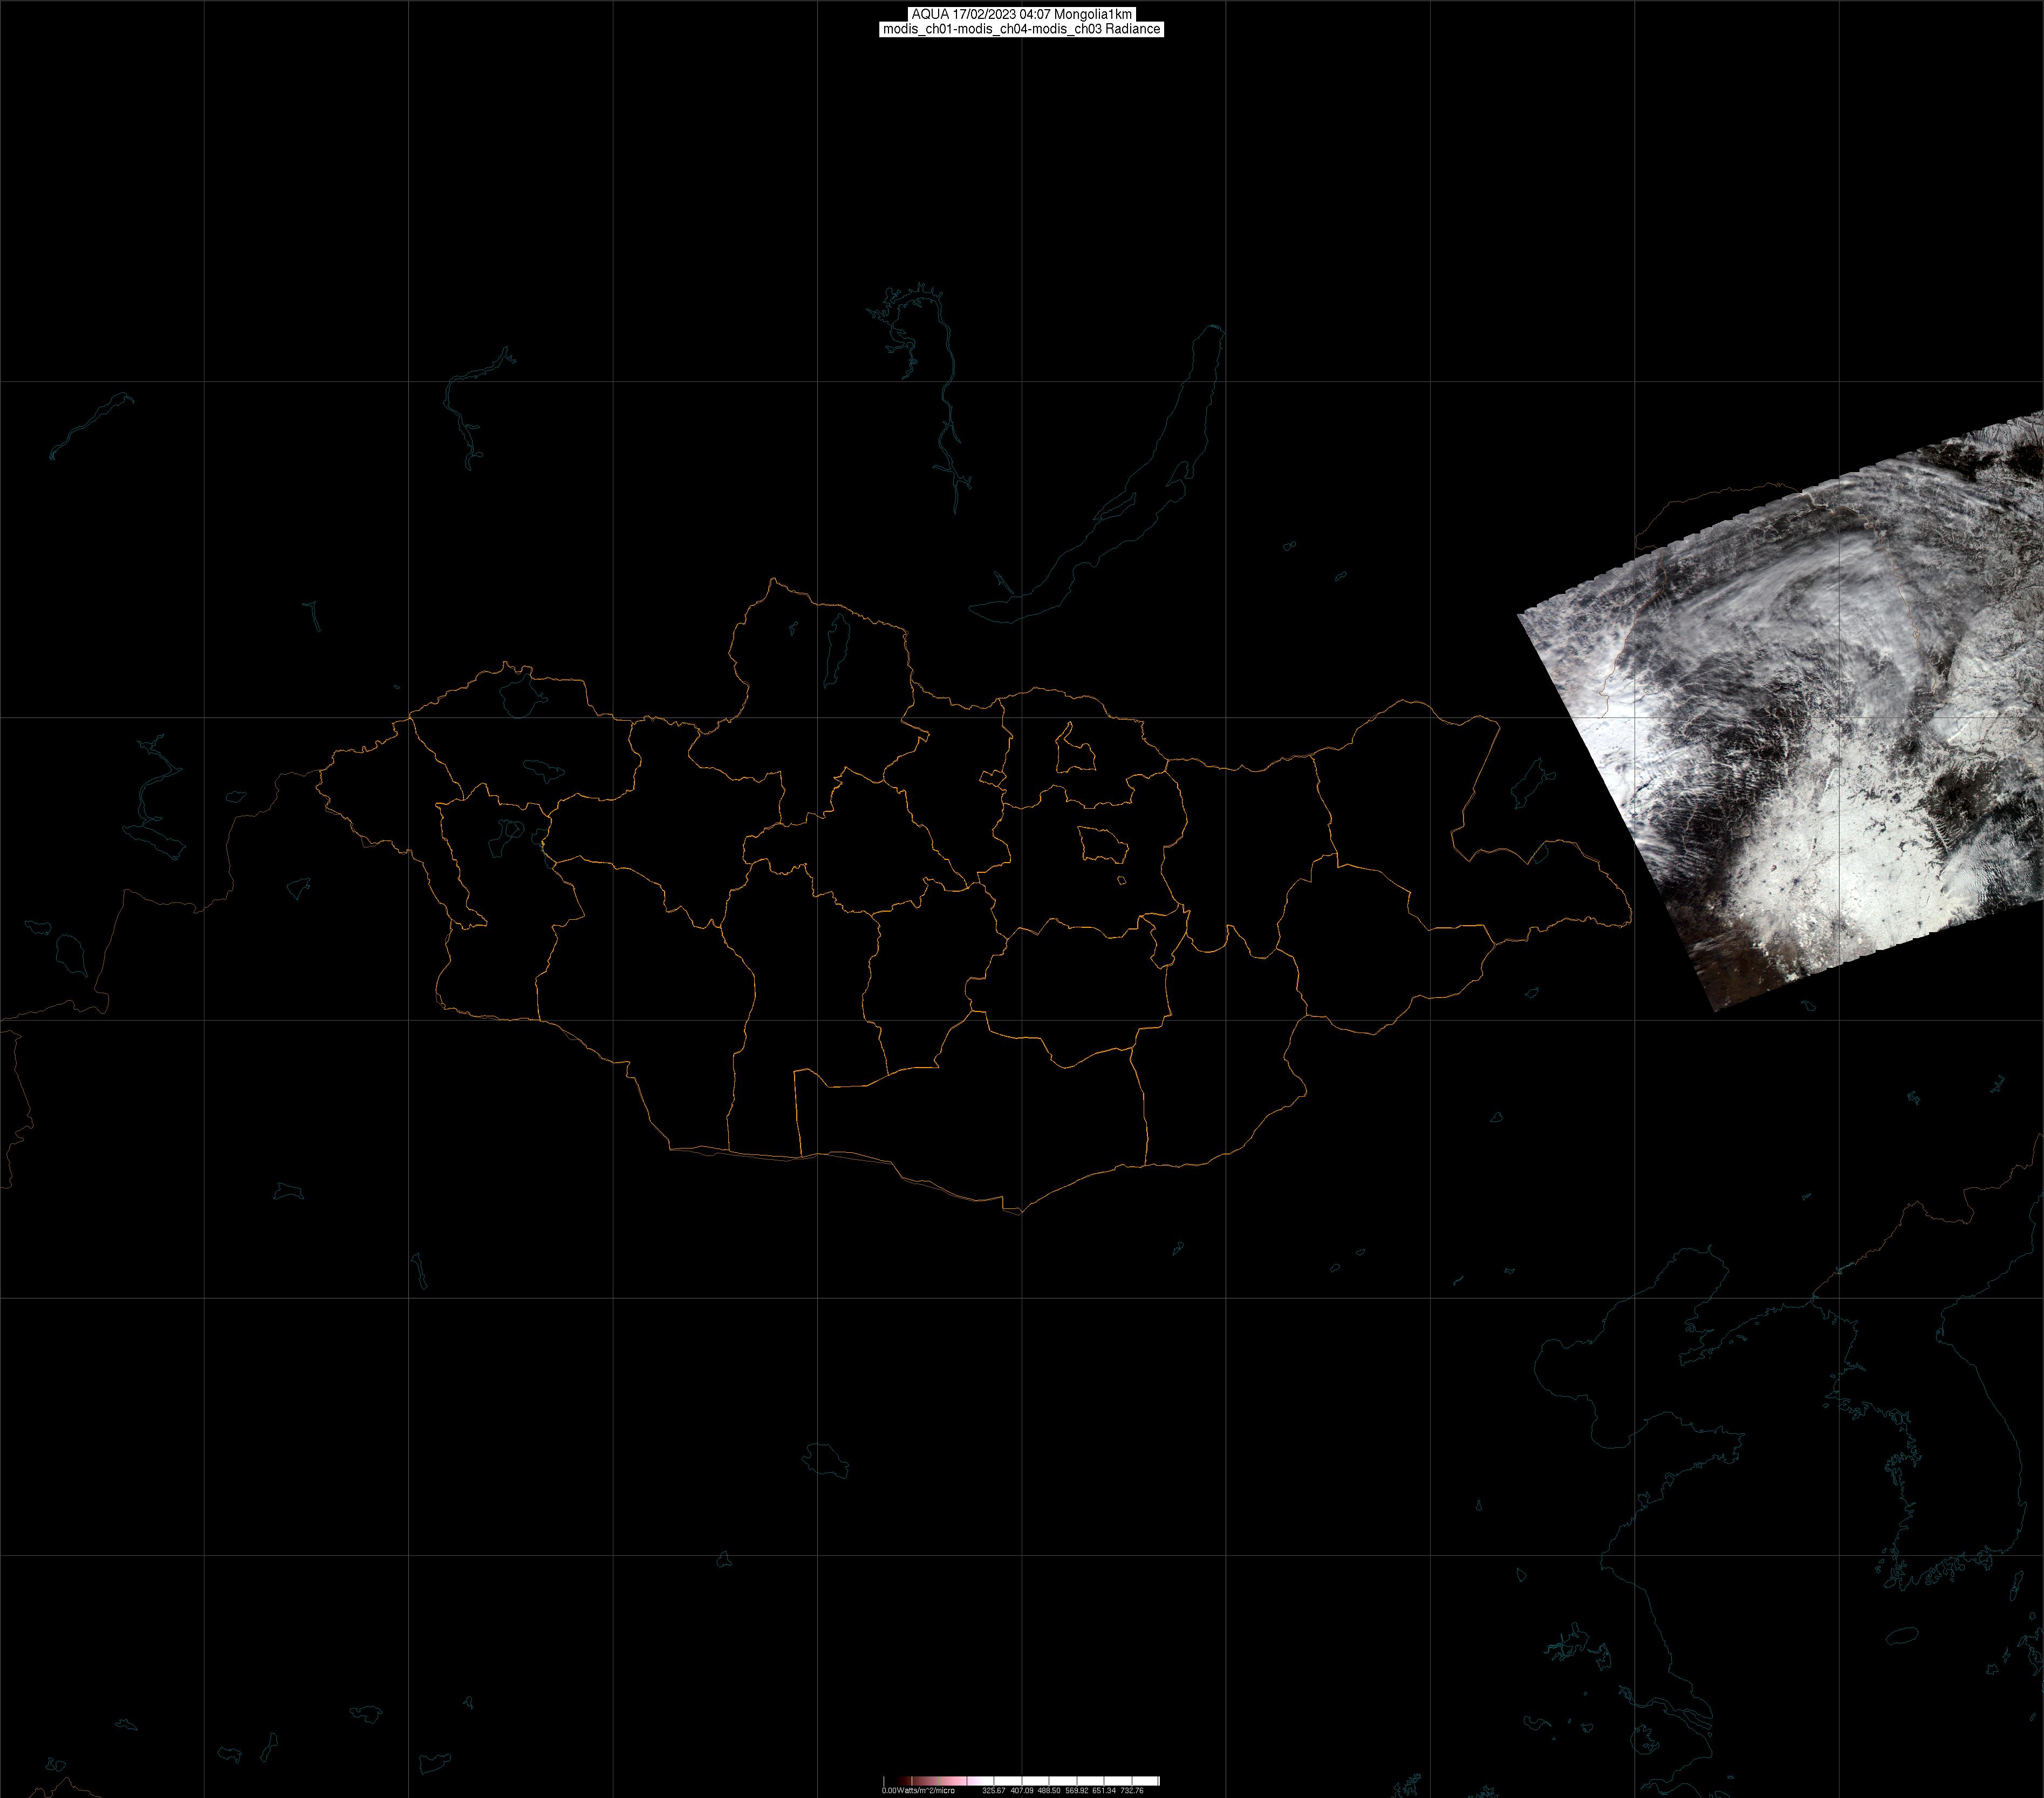2044x1798 pixels.
Task: Click the small enclave province outline around Ulaanbaatar
Action: pyautogui.click(x=1102, y=846)
